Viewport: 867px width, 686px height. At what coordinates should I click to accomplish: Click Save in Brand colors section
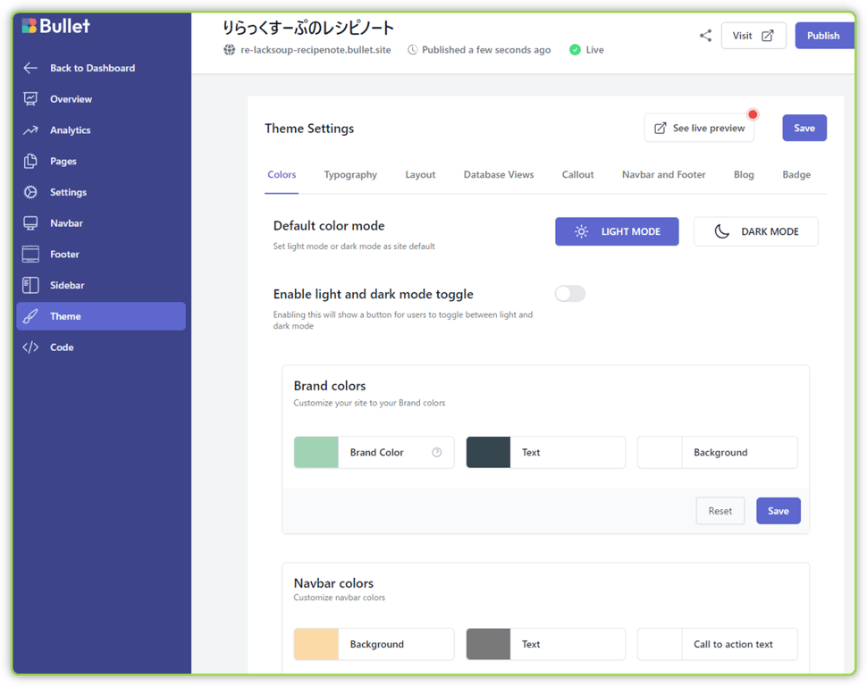pyautogui.click(x=778, y=511)
